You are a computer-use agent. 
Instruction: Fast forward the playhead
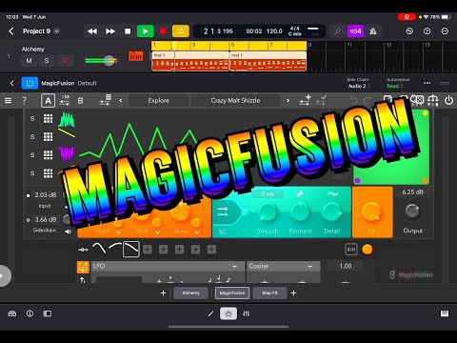coord(110,31)
